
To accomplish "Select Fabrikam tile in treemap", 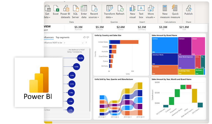I will tap(185, 46).
